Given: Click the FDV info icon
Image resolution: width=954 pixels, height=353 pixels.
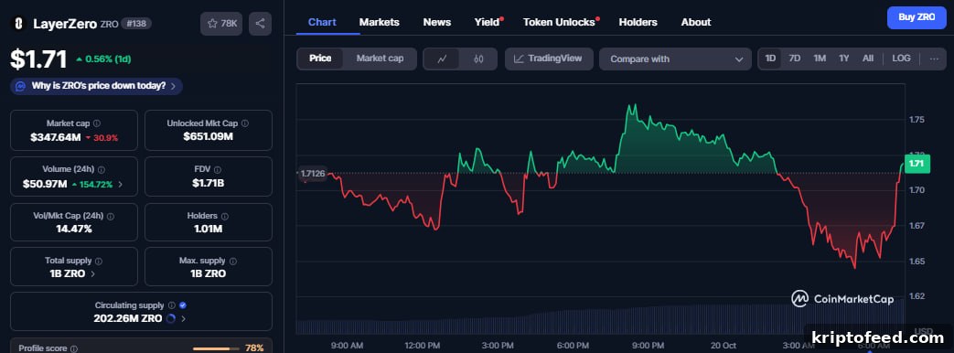Looking at the screenshot, I should tap(217, 170).
